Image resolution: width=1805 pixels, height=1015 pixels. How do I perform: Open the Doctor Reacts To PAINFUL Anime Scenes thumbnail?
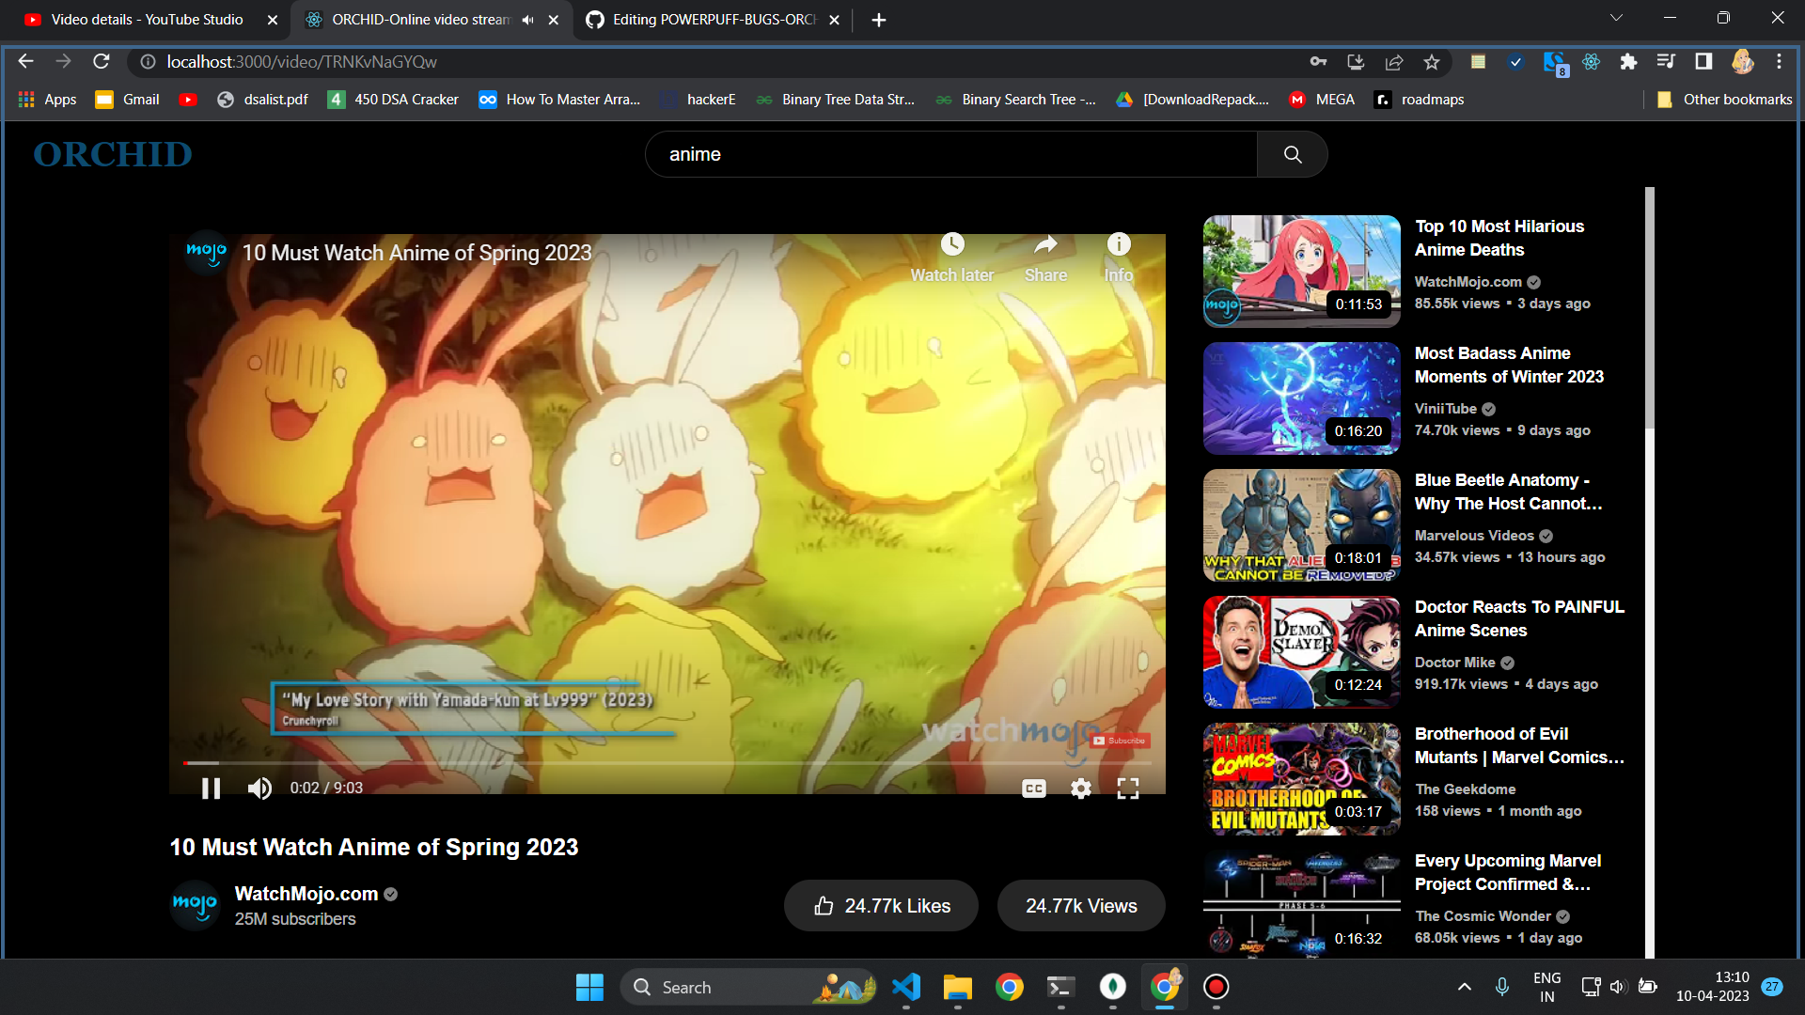(1300, 651)
